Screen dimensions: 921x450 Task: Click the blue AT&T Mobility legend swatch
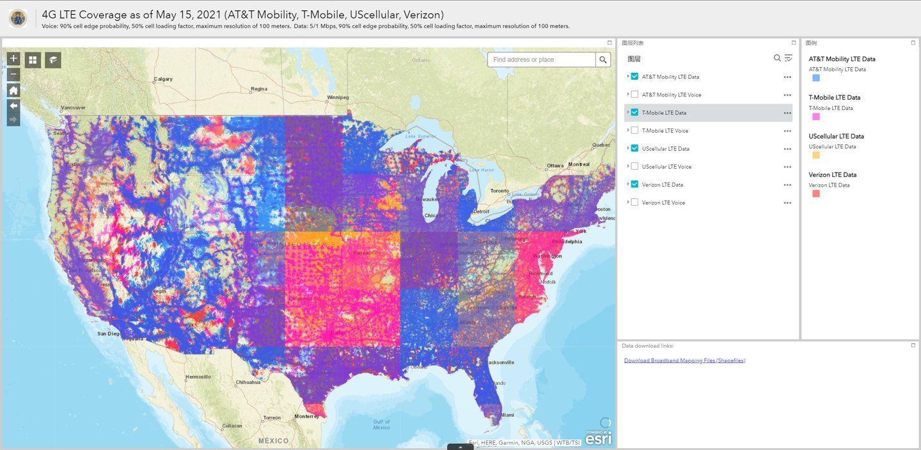tap(816, 78)
